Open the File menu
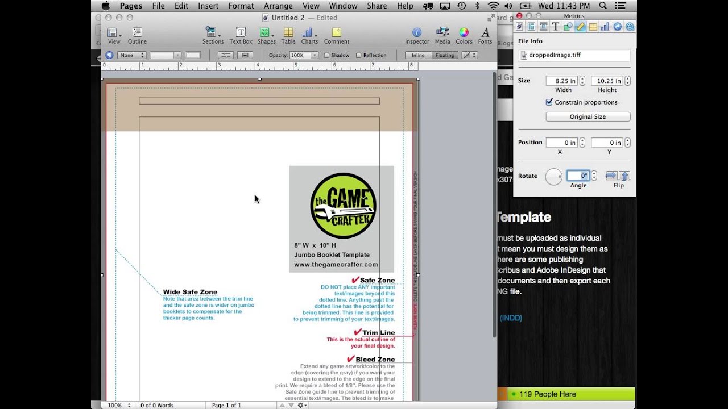The width and height of the screenshot is (728, 409). 158,6
